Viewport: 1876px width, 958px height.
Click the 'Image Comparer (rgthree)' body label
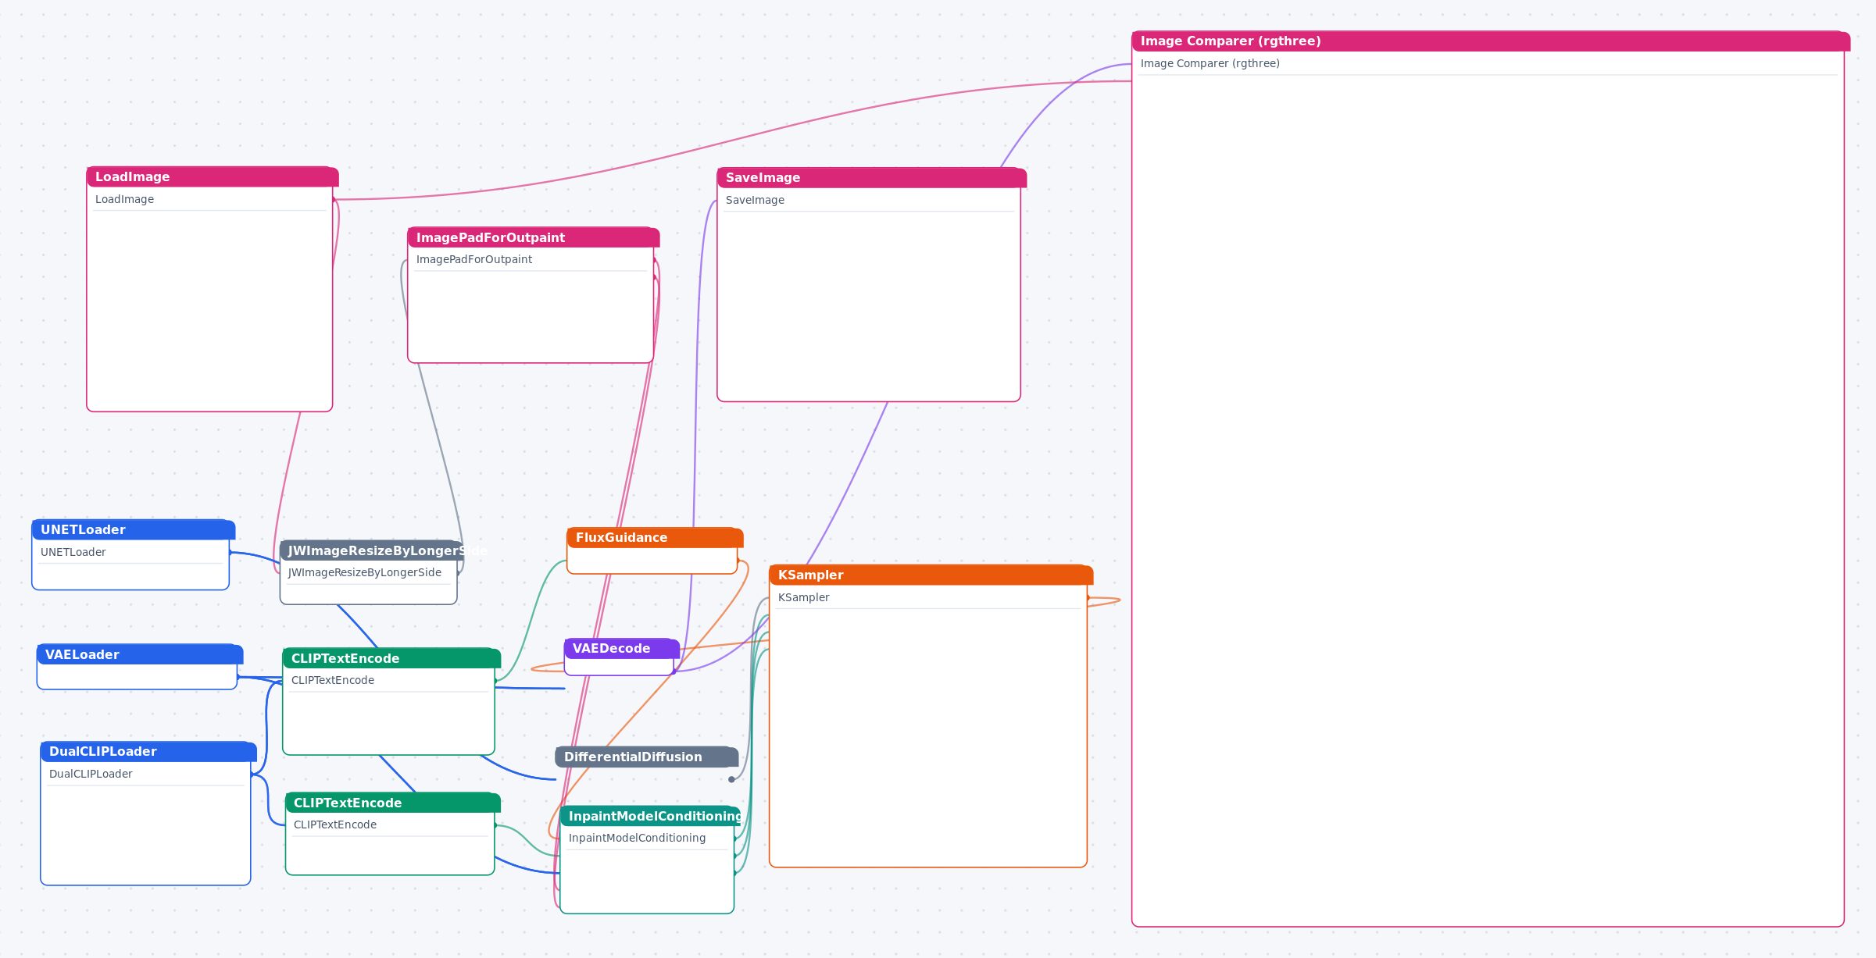1210,63
